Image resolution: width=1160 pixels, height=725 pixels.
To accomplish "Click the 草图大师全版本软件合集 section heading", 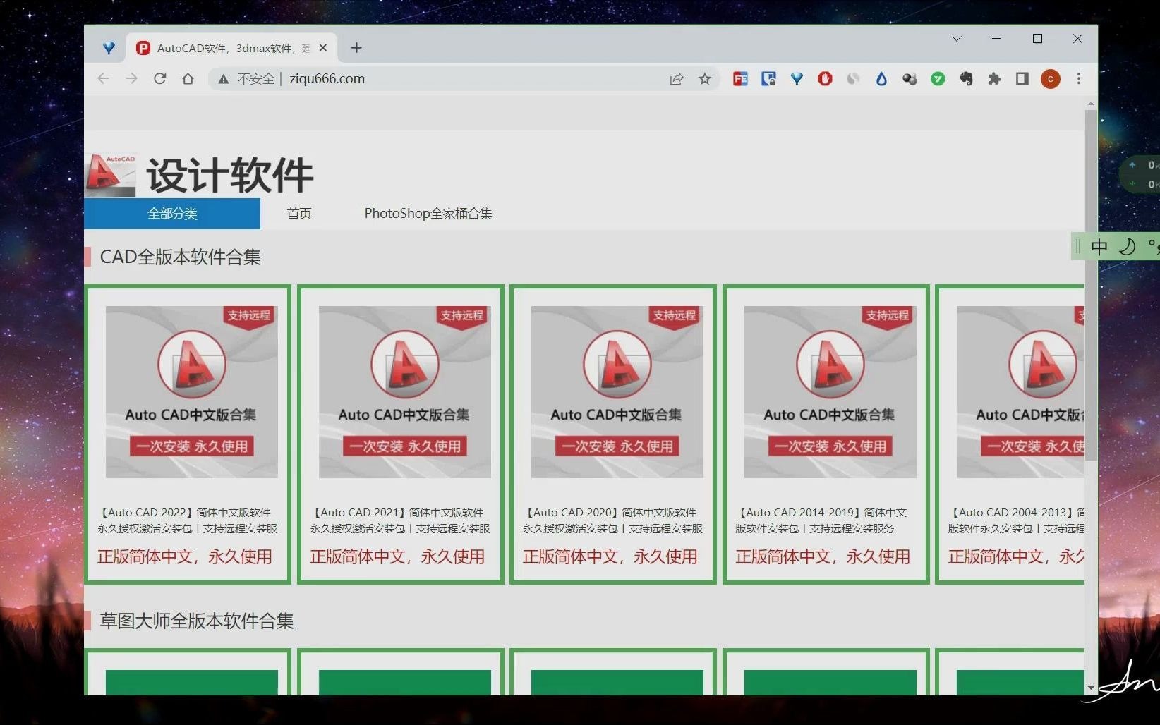I will tap(196, 621).
